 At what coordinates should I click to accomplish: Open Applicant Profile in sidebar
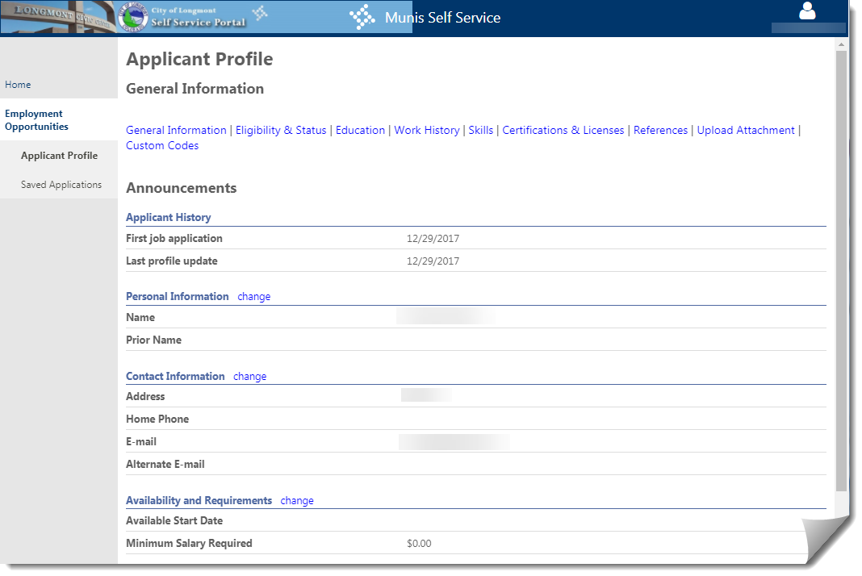[x=59, y=156]
